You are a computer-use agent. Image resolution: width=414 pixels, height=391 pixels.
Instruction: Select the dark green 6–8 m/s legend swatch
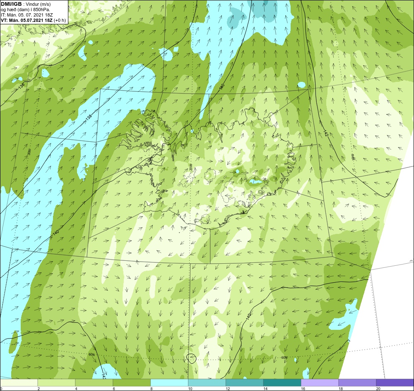coord(132,383)
